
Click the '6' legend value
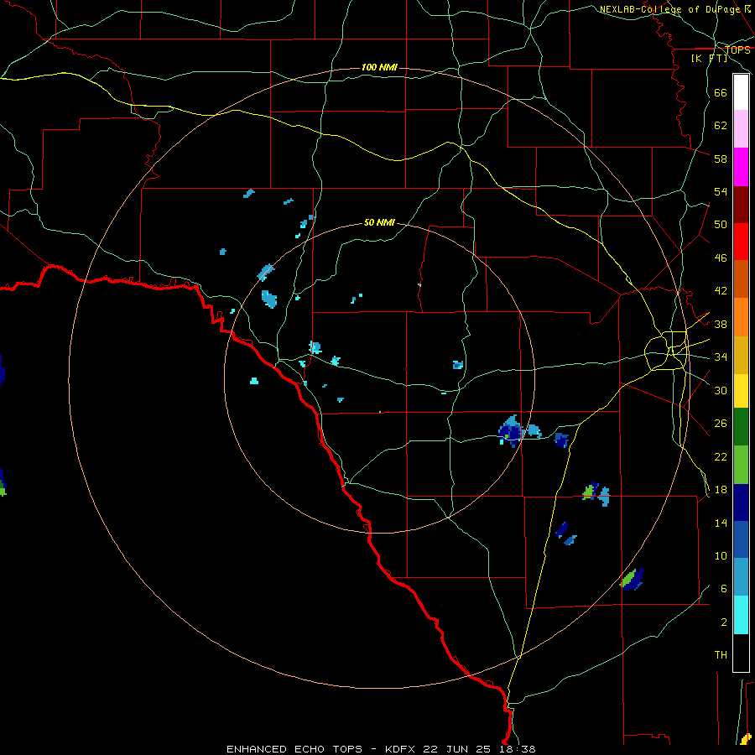click(724, 589)
